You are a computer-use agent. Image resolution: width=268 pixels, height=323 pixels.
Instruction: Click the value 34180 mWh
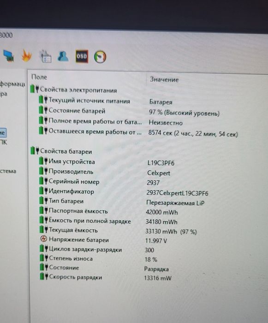click(x=161, y=222)
